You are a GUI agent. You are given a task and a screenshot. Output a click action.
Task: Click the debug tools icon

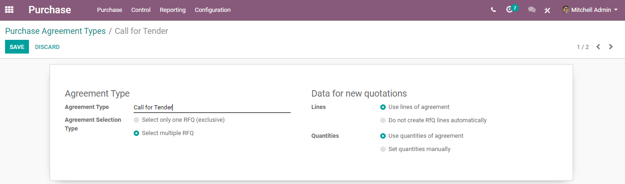(547, 10)
